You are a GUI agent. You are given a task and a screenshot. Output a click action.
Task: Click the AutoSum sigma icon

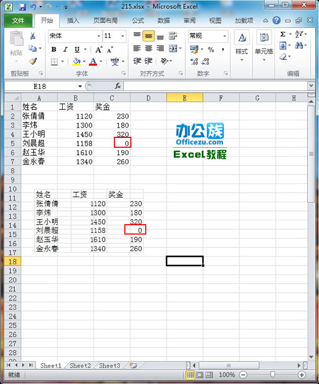coord(283,34)
